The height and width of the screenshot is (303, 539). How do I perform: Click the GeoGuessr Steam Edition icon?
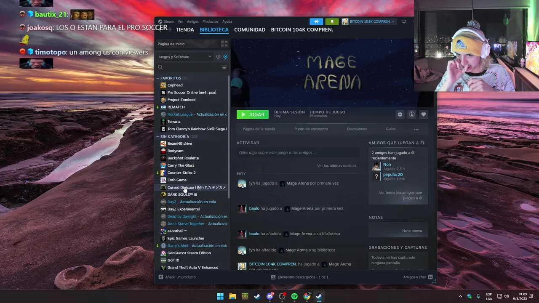tap(163, 253)
